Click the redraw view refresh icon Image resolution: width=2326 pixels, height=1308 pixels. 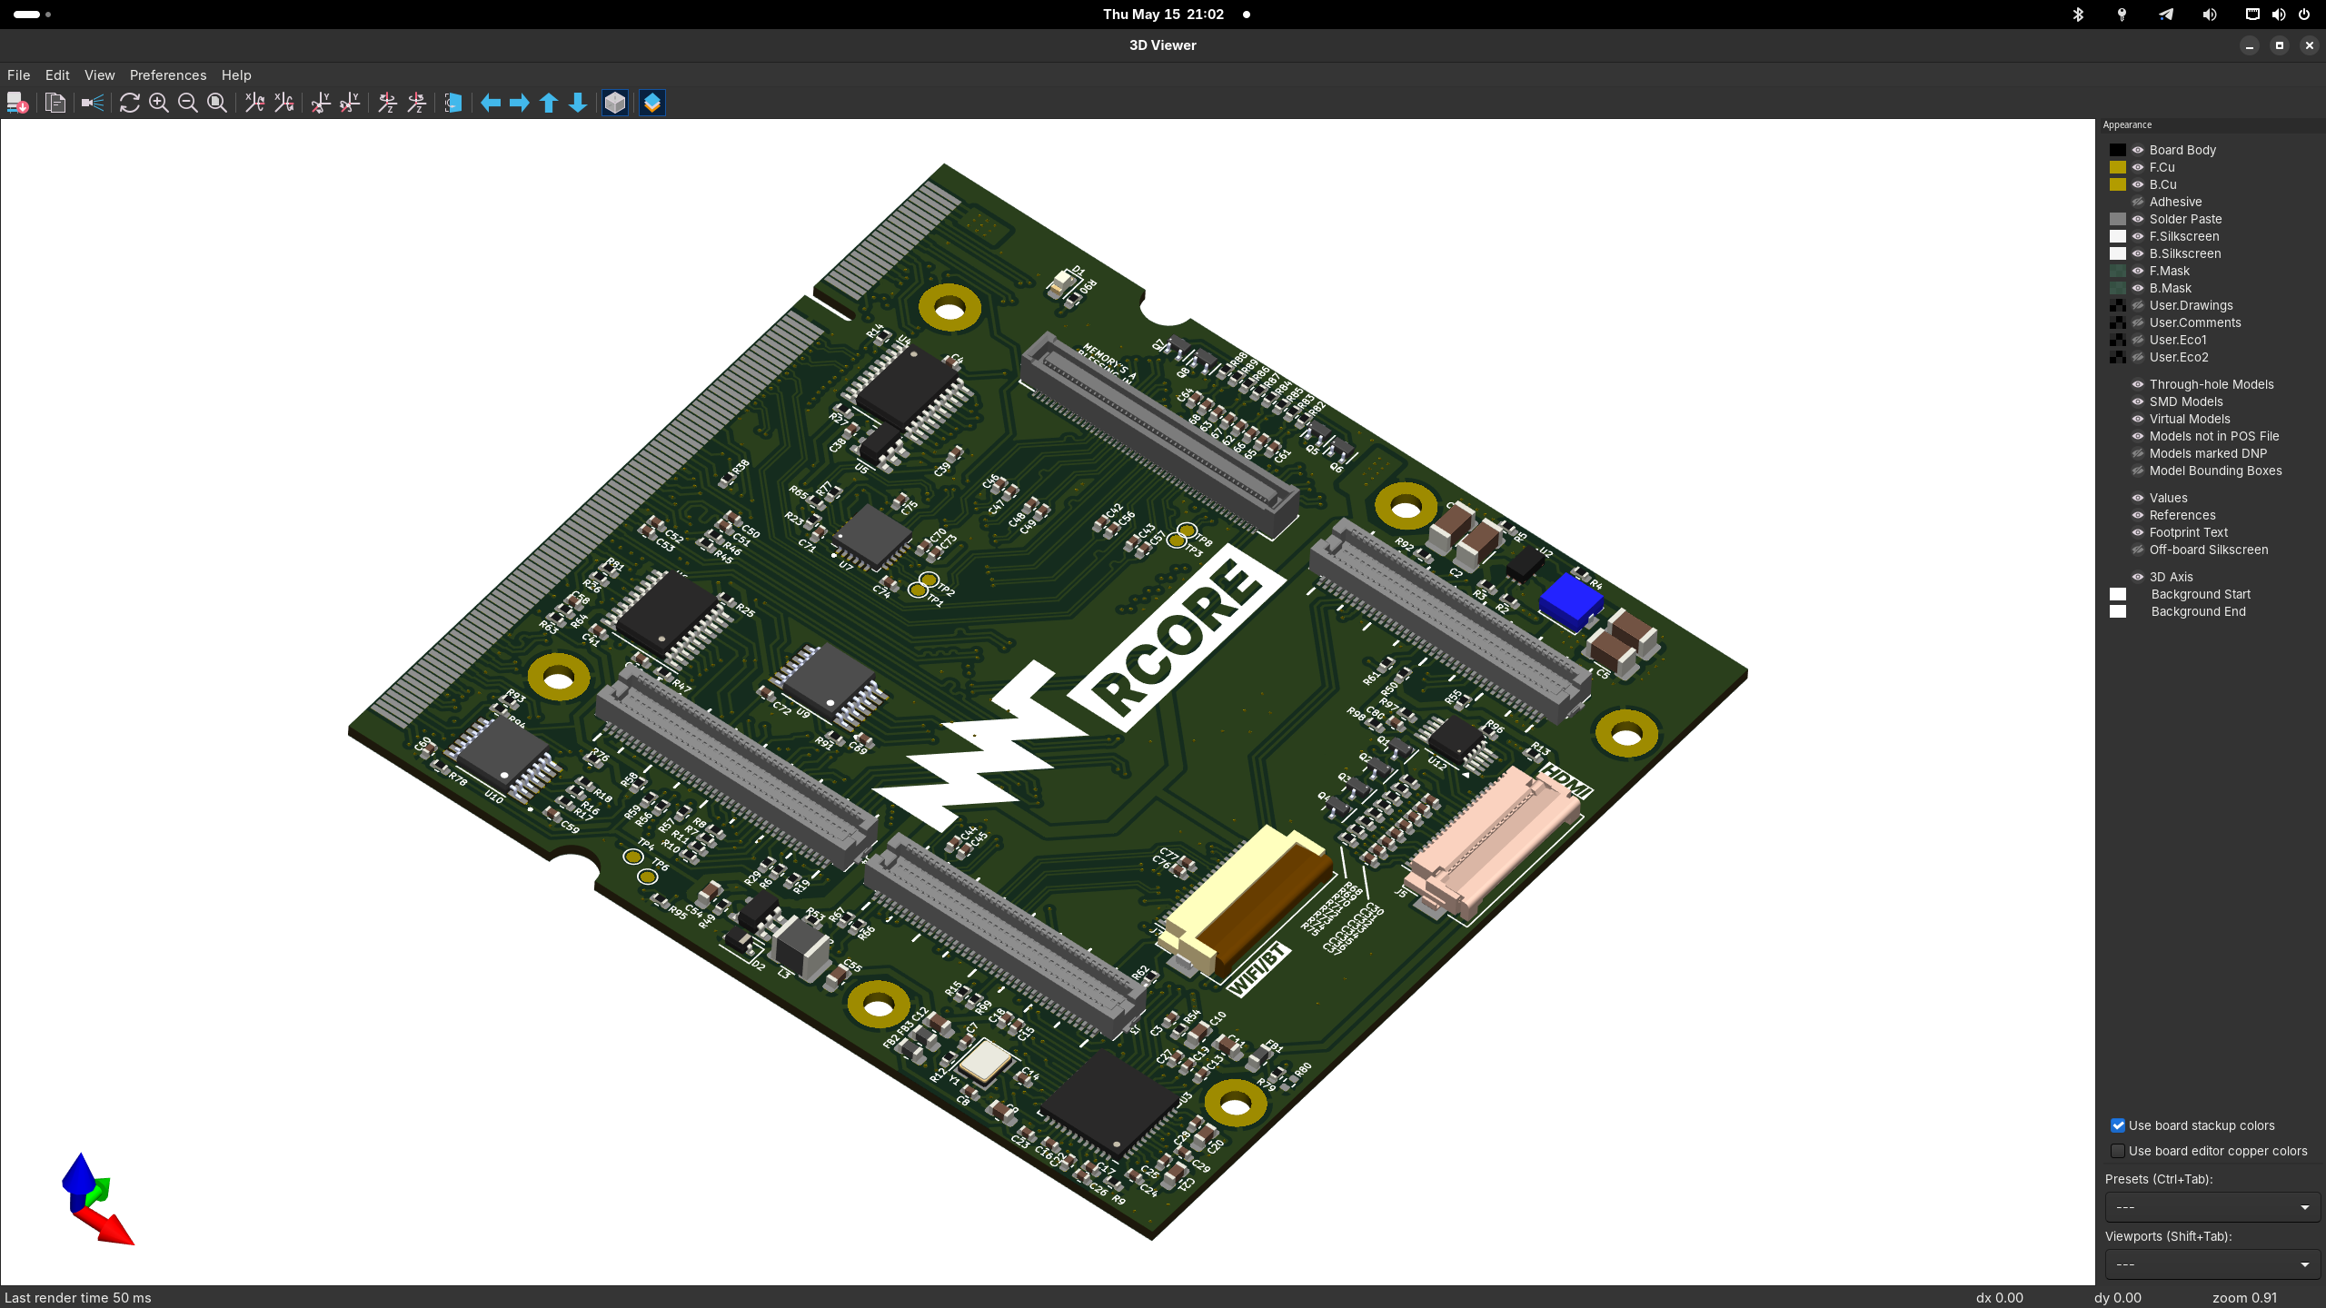click(x=130, y=103)
